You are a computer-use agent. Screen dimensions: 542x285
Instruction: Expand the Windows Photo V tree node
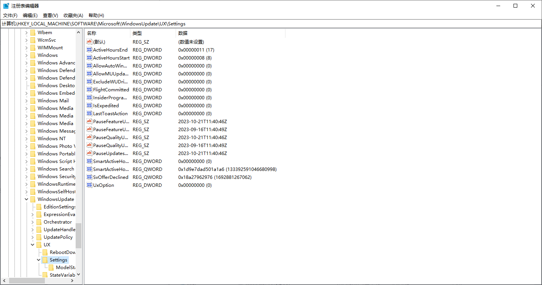(27, 146)
